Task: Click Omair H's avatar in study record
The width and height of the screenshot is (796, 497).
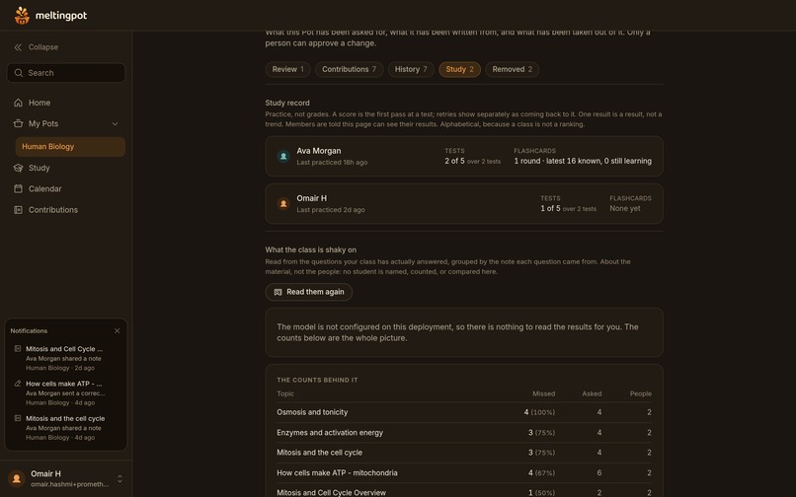Action: (x=283, y=204)
